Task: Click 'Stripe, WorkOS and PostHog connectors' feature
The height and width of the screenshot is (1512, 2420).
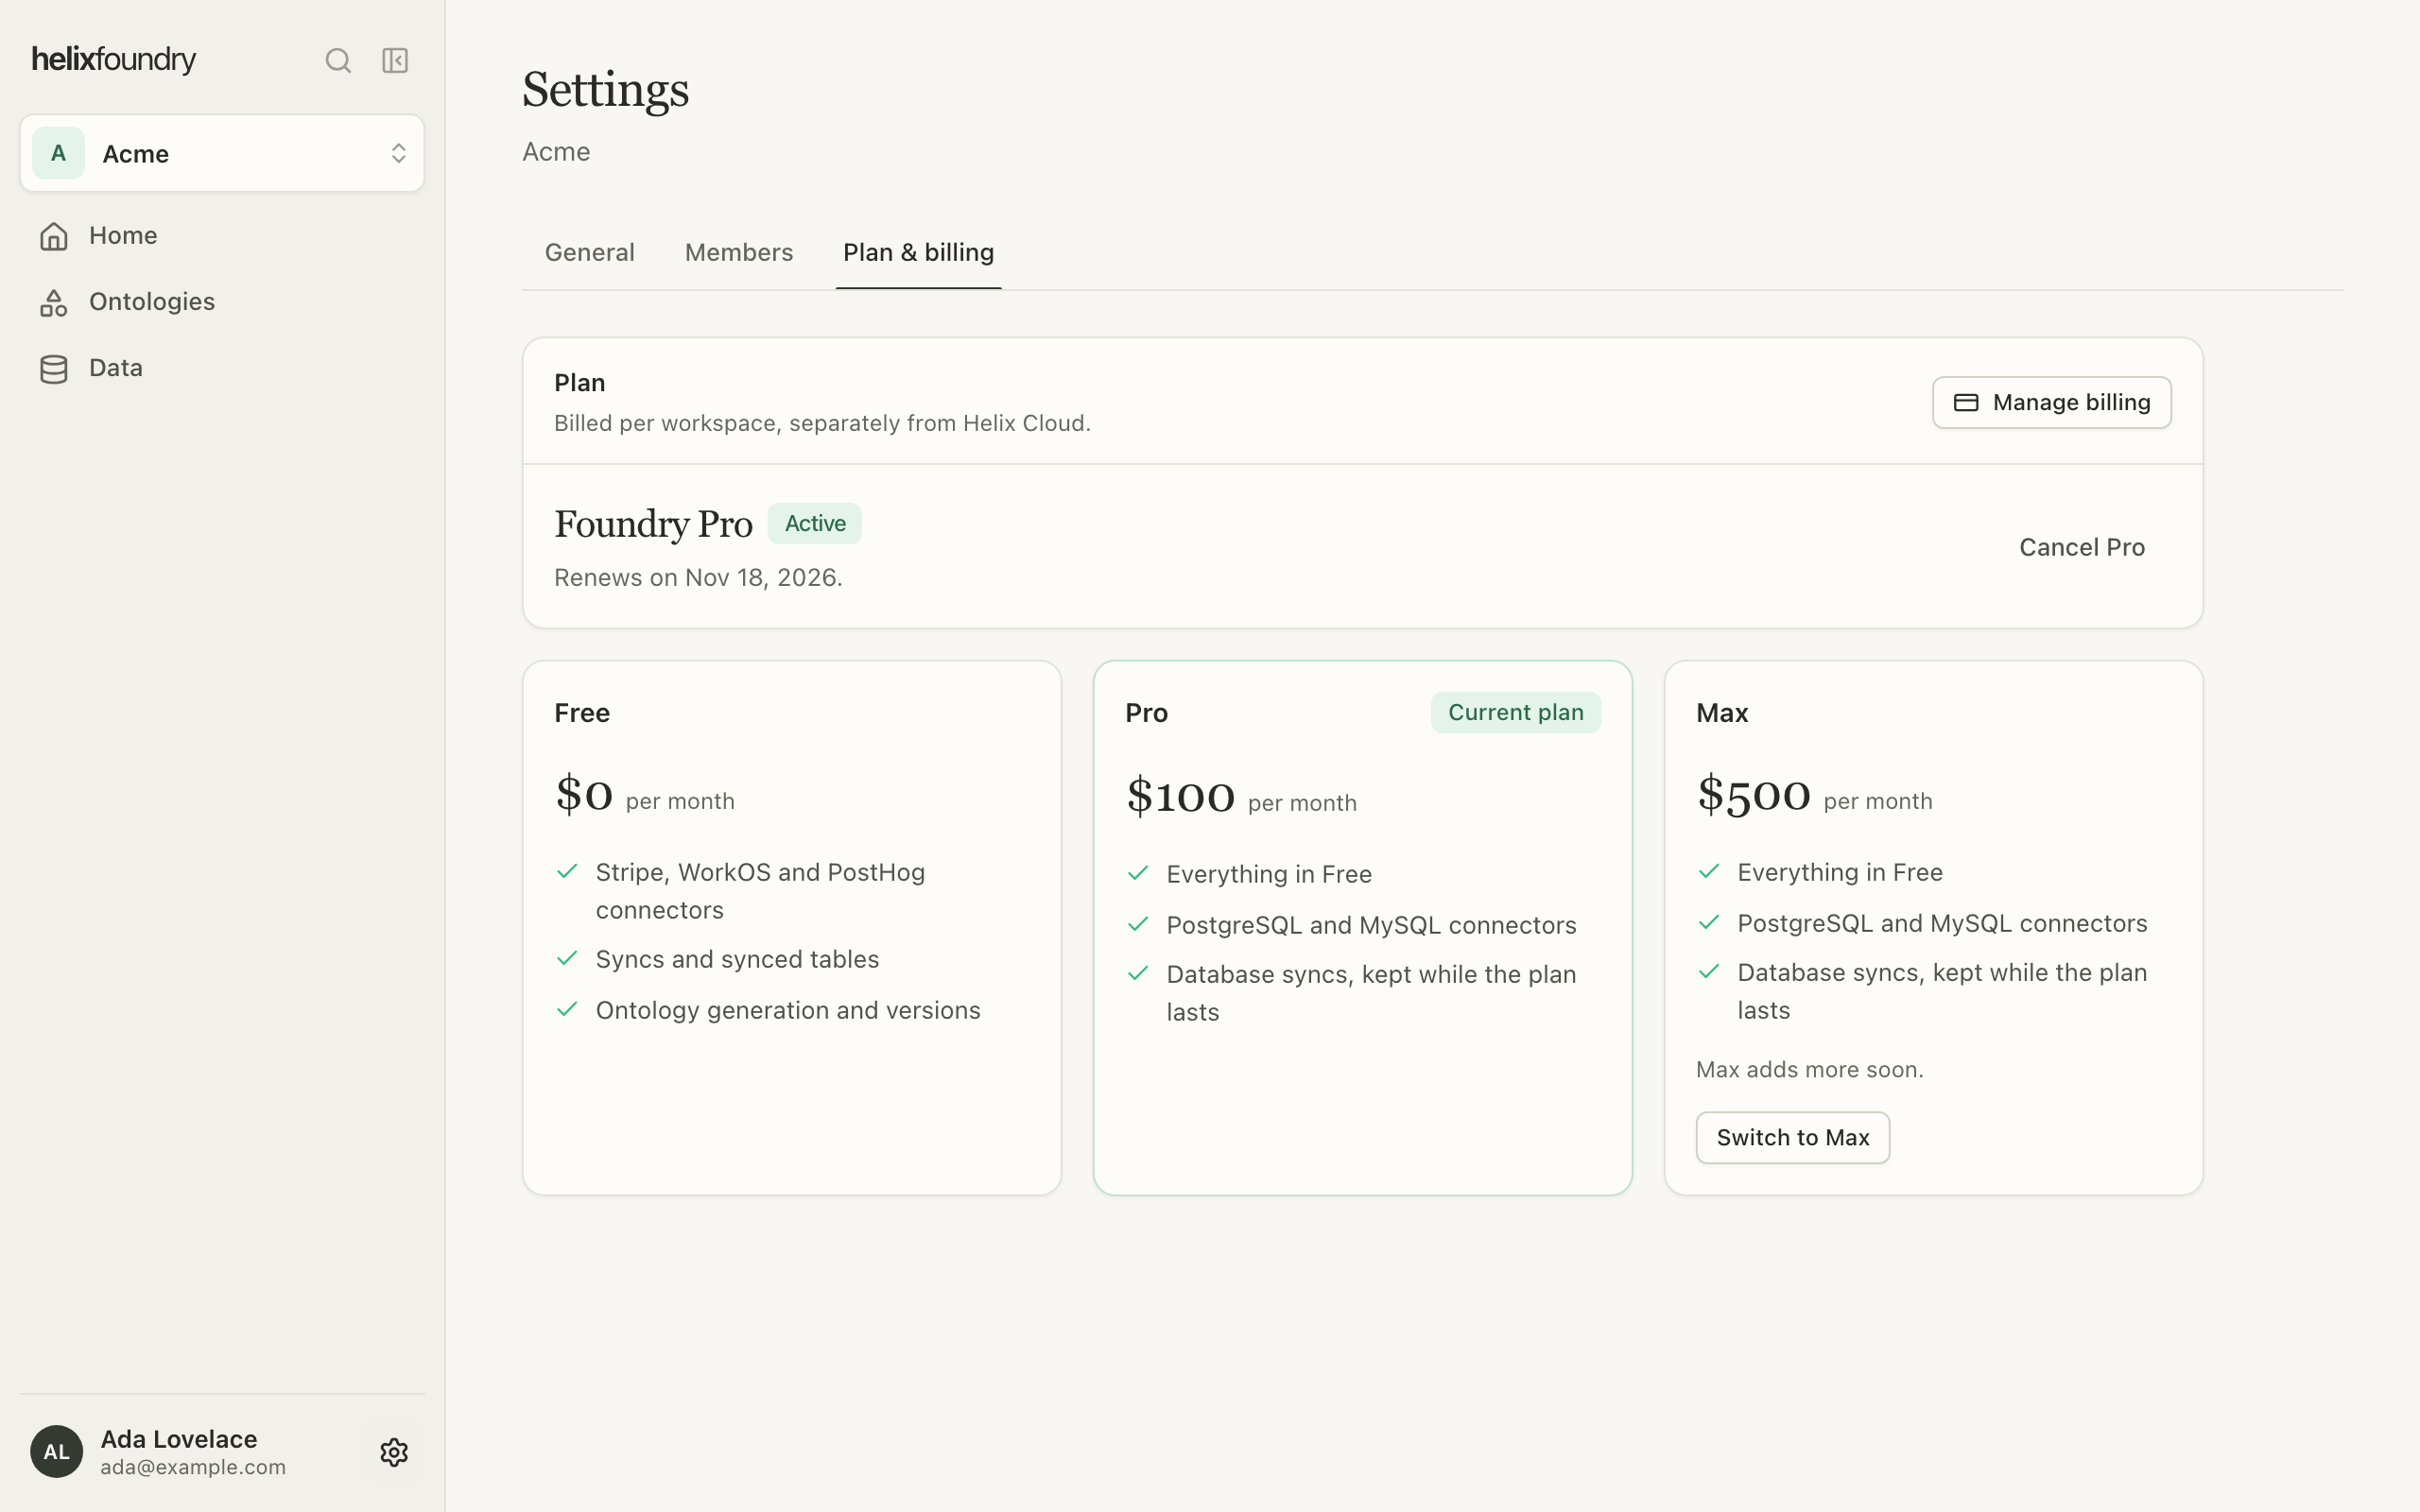Action: (x=760, y=891)
